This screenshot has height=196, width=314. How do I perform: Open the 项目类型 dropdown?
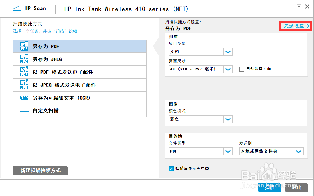pos(228,52)
